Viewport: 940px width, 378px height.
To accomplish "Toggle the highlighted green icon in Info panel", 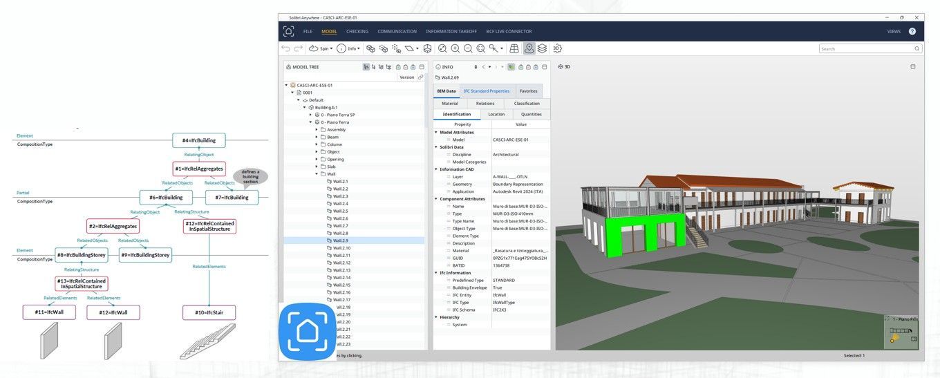I will click(x=511, y=67).
